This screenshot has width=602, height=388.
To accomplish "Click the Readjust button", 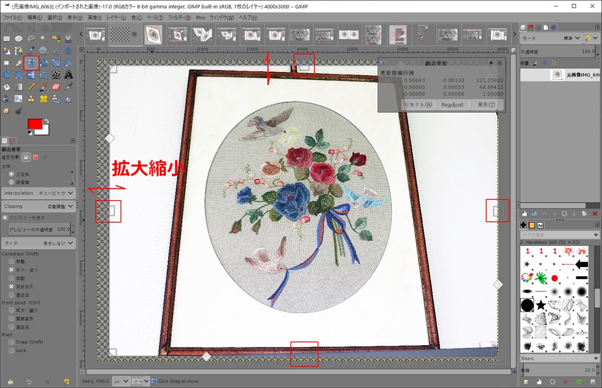I will pyautogui.click(x=452, y=105).
